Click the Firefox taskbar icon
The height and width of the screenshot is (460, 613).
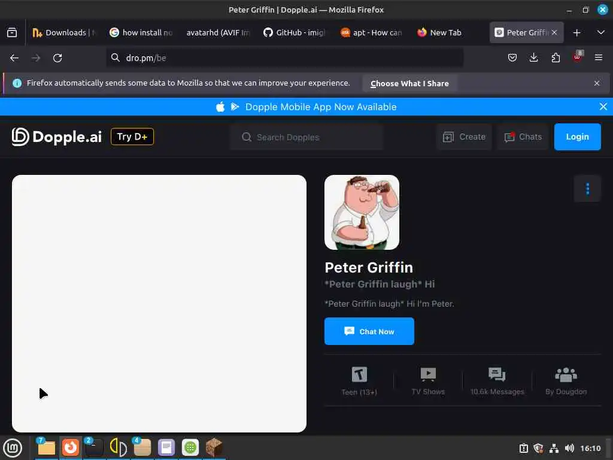[71, 447]
